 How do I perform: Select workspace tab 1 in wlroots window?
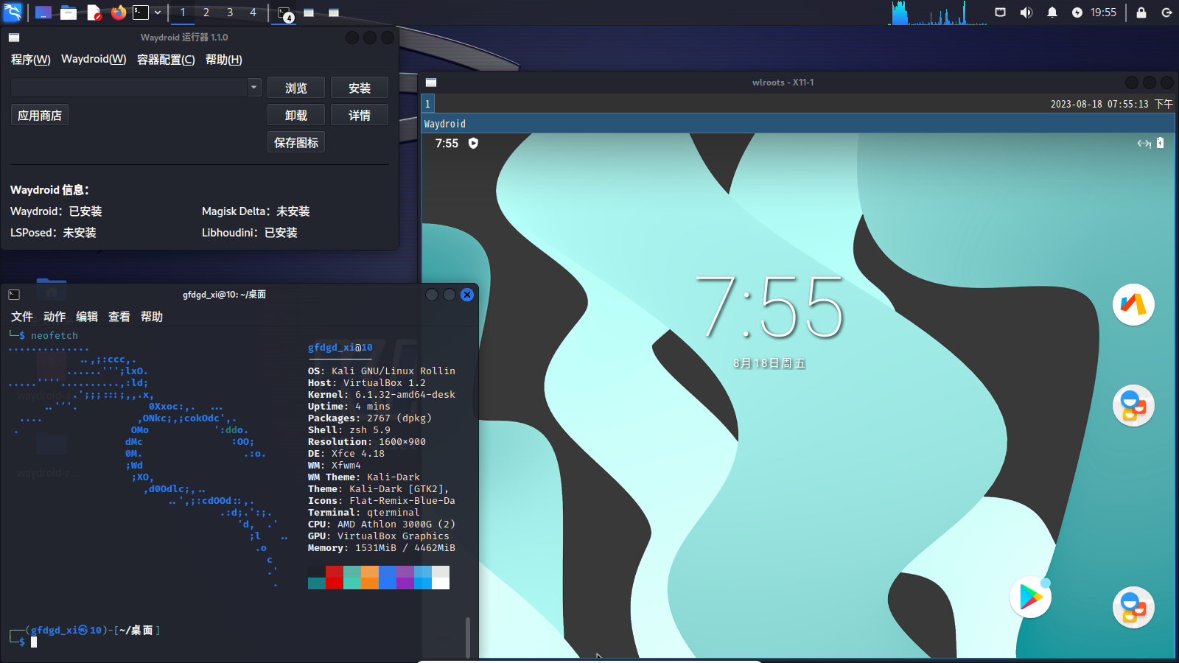427,104
